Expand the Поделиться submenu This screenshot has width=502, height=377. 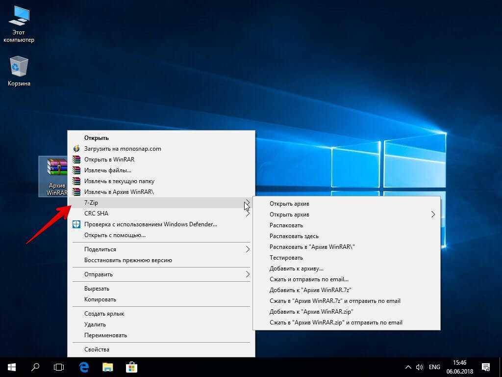coord(161,249)
